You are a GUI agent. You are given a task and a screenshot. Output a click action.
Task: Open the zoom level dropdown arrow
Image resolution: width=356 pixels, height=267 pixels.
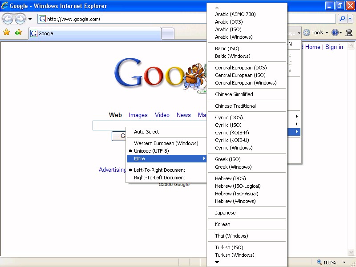coord(344,262)
